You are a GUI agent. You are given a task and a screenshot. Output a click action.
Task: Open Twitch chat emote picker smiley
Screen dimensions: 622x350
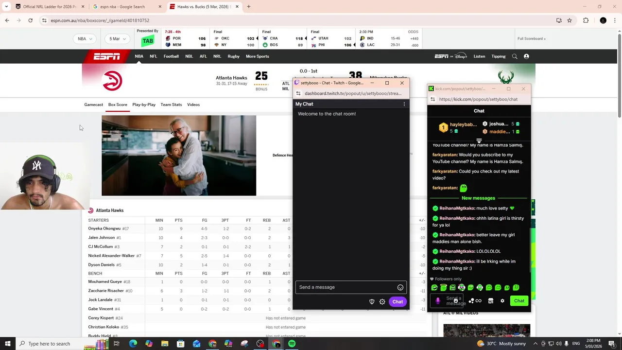tap(400, 287)
